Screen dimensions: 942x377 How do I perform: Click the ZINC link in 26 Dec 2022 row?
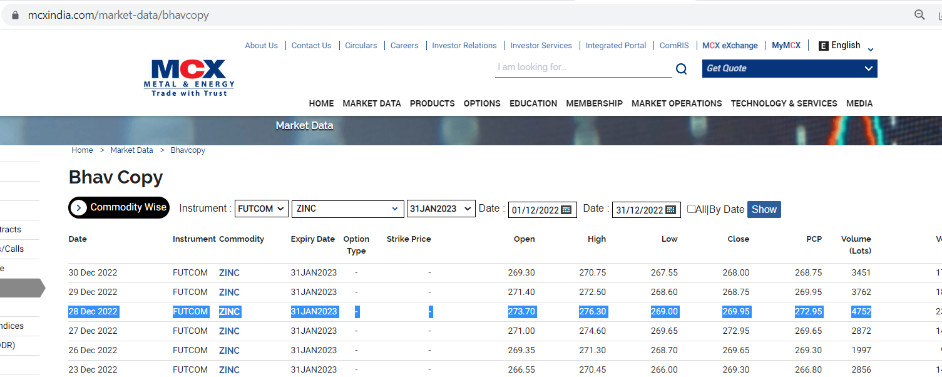tap(229, 351)
